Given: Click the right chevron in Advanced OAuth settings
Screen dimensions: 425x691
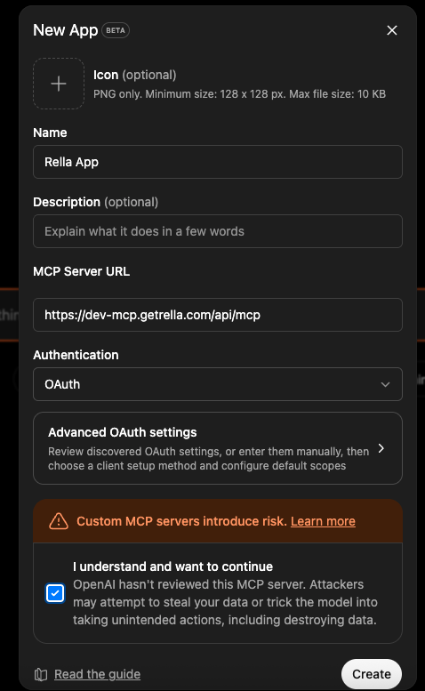Looking at the screenshot, I should pos(381,448).
